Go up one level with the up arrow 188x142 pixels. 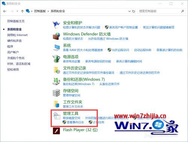[x=22, y=11]
